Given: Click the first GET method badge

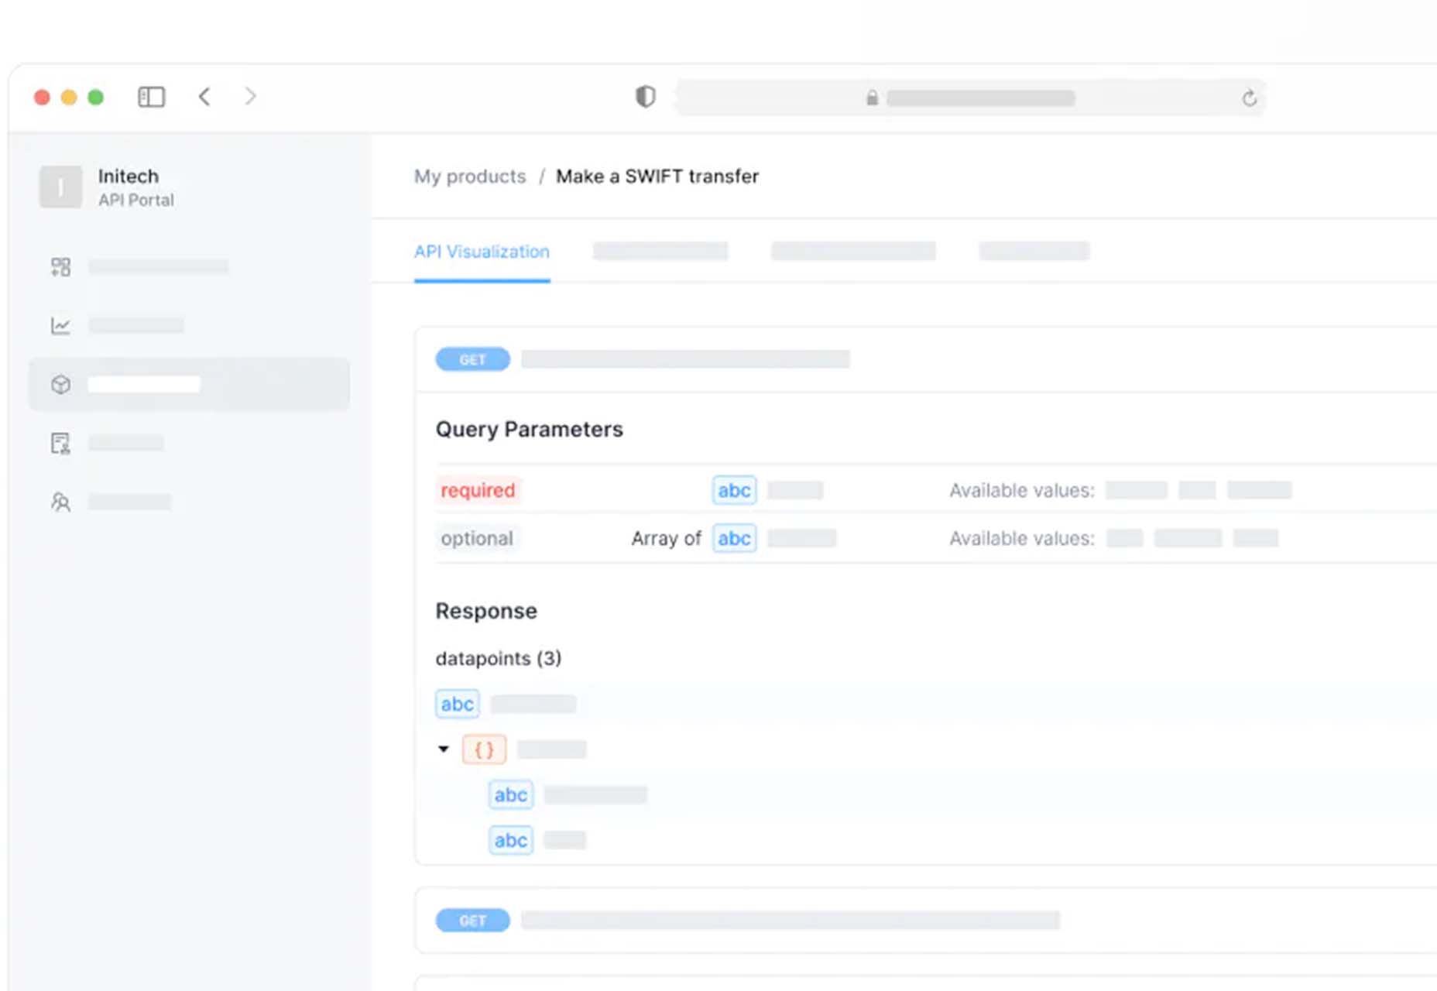Looking at the screenshot, I should coord(472,359).
